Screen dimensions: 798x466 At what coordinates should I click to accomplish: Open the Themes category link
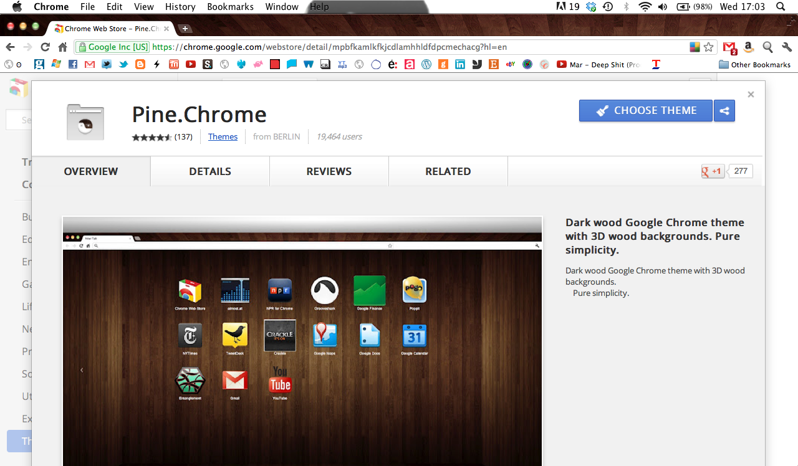(223, 136)
